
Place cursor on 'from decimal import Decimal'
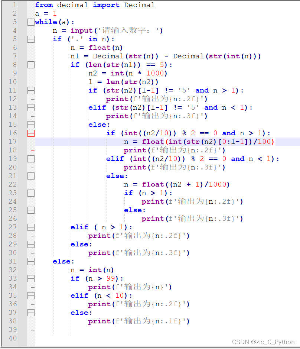(x=95, y=5)
